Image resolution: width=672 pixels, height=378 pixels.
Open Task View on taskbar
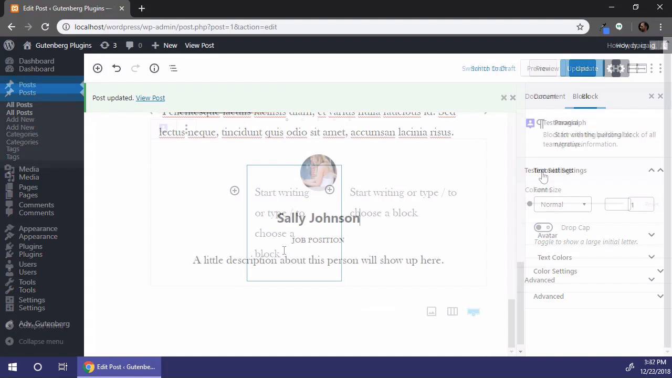pyautogui.click(x=63, y=367)
